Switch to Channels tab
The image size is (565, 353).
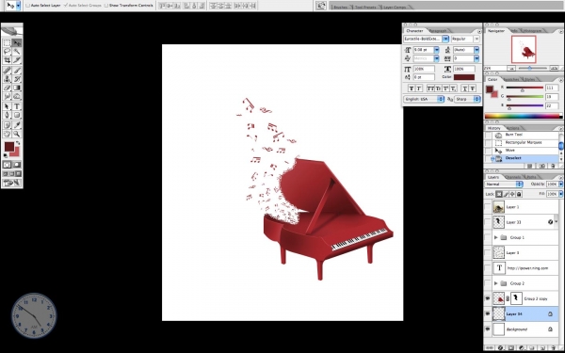[x=513, y=177]
